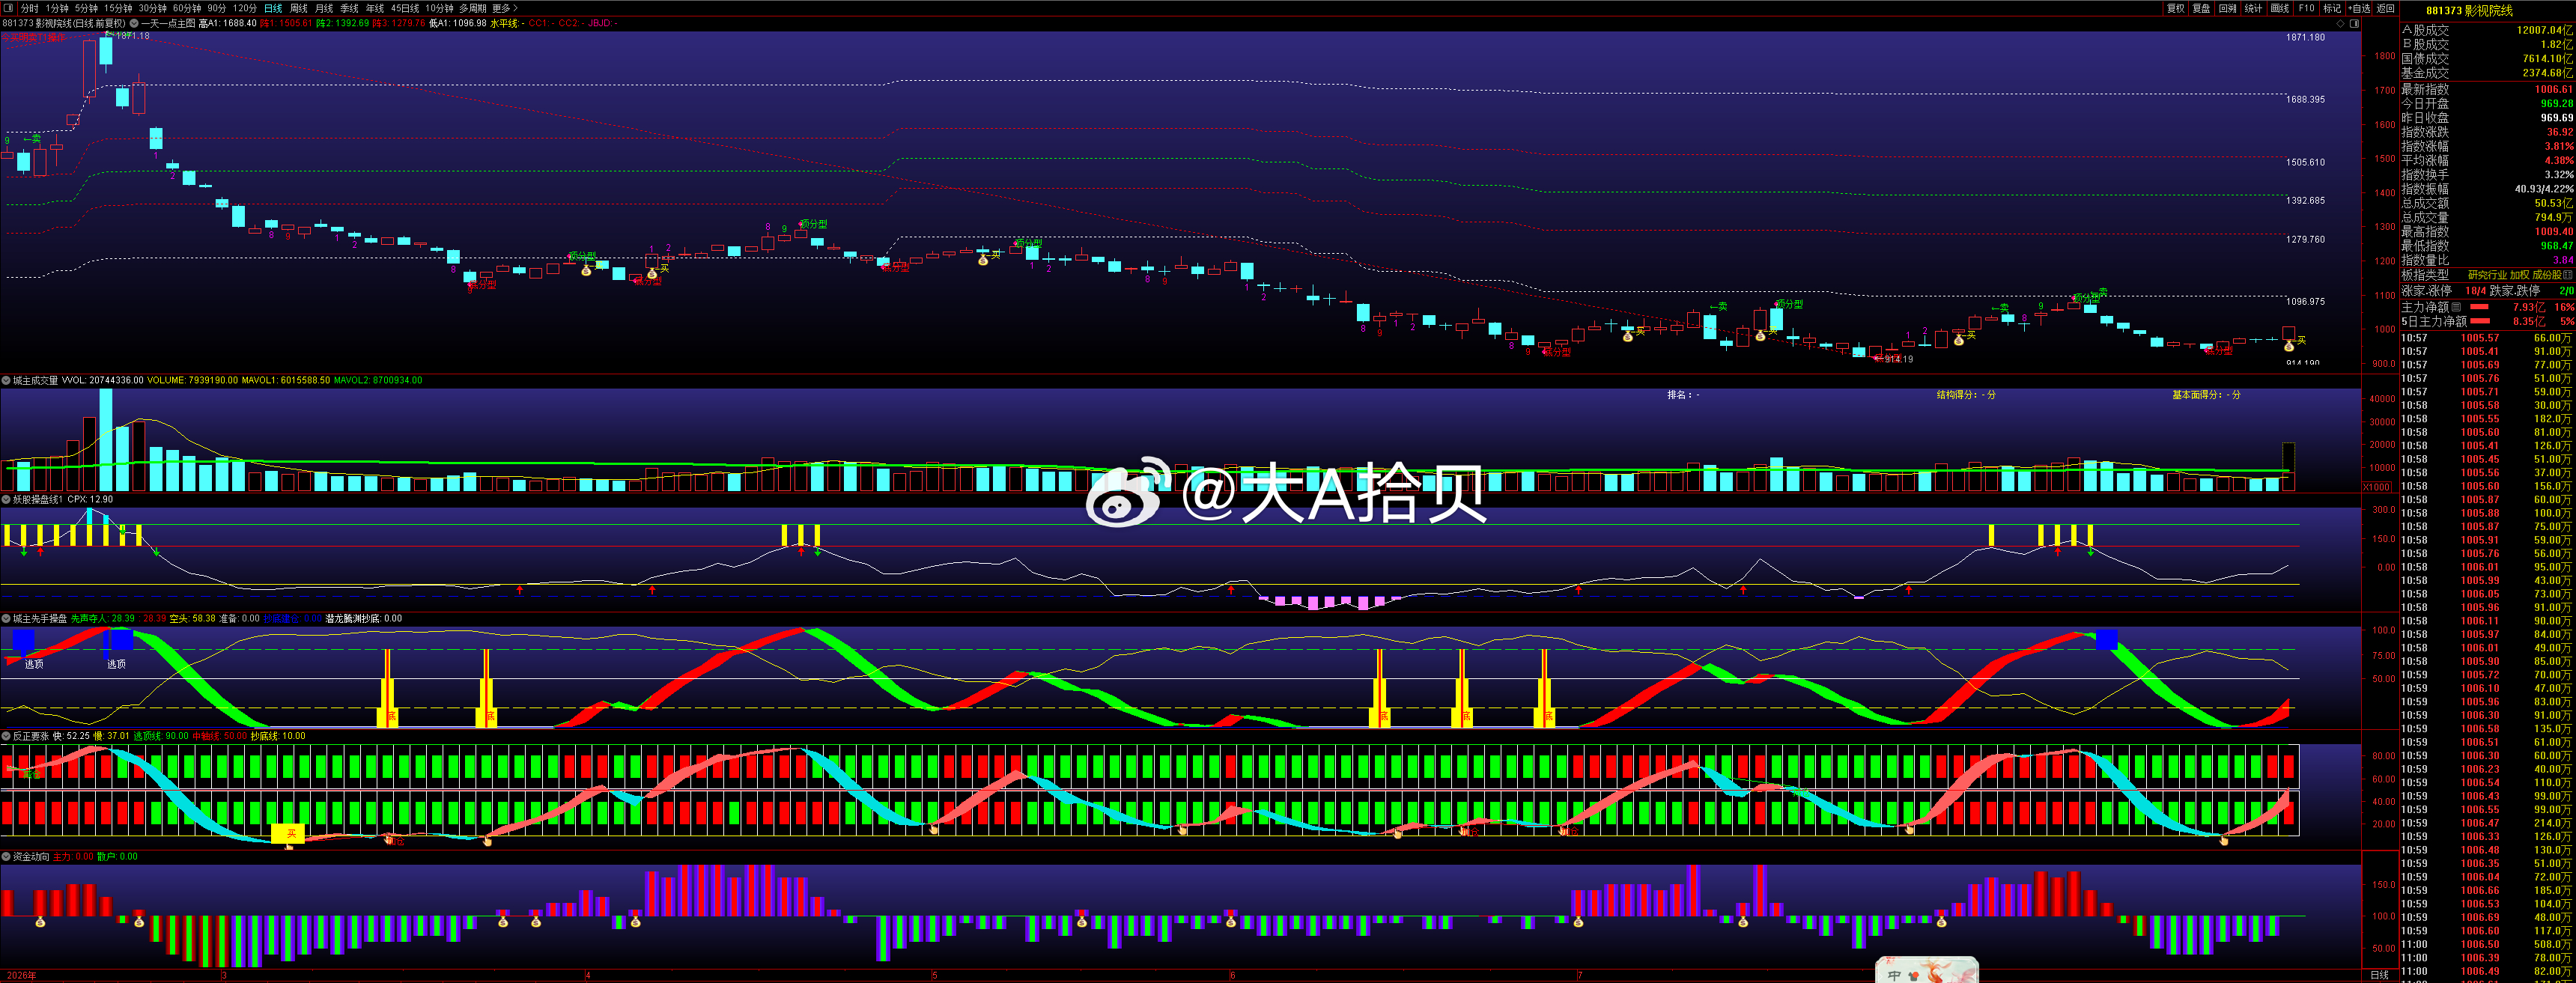Screen dimensions: 2576x983
Task: Select the 1分钟 period
Action: 57,8
